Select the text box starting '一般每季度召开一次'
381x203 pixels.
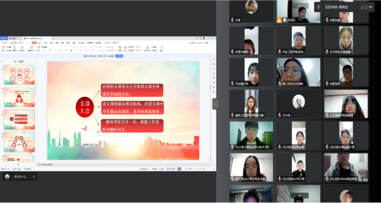132,126
